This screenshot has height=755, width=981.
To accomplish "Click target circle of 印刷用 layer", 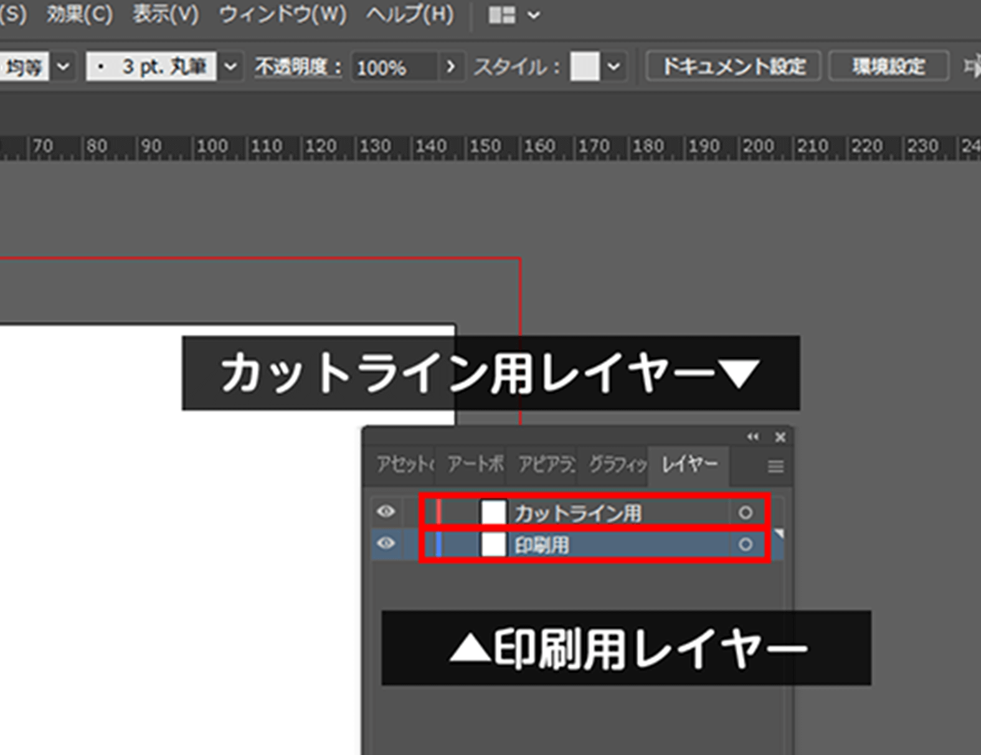I will point(745,545).
